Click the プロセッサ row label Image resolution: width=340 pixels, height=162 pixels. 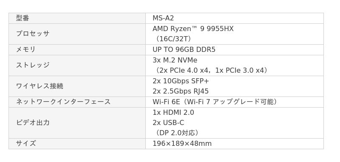pos(33,34)
